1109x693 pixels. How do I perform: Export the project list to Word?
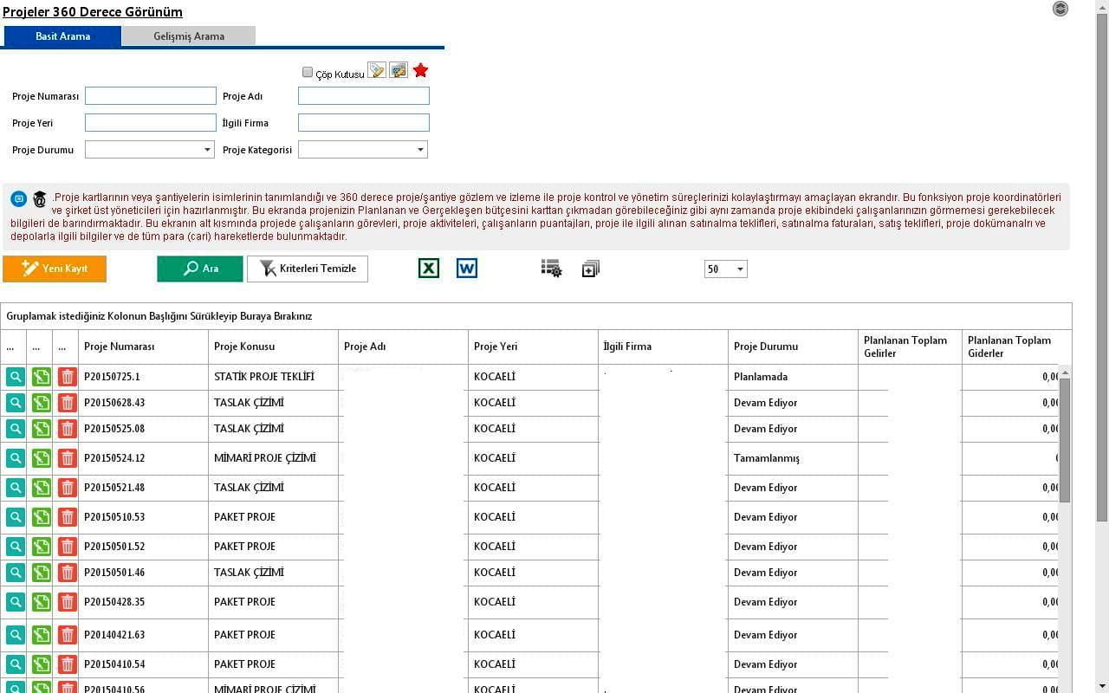point(466,269)
